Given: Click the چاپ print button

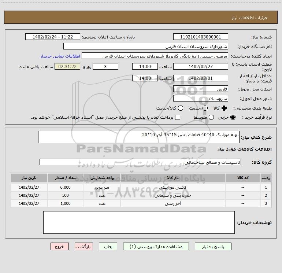Looking at the screenshot, I should point(108,247).
